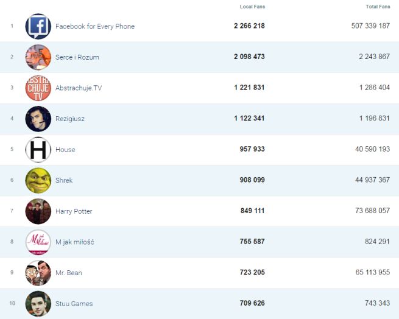Click the Facebook for Every Phone page icon
Image resolution: width=399 pixels, height=319 pixels.
(38, 26)
